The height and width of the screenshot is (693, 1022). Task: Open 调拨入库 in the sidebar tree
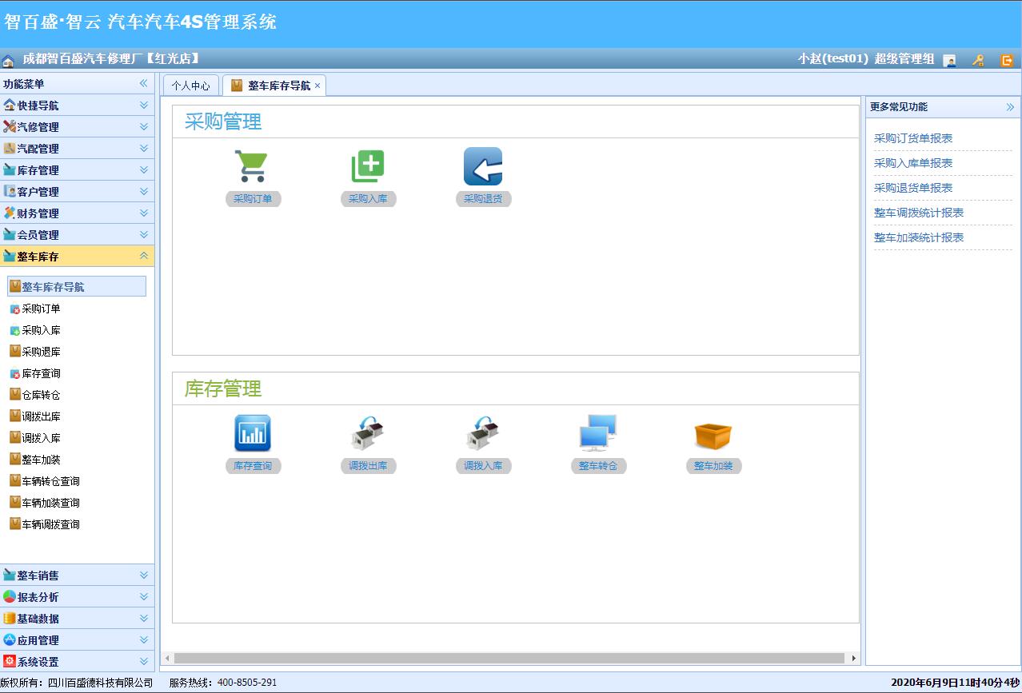(x=41, y=438)
